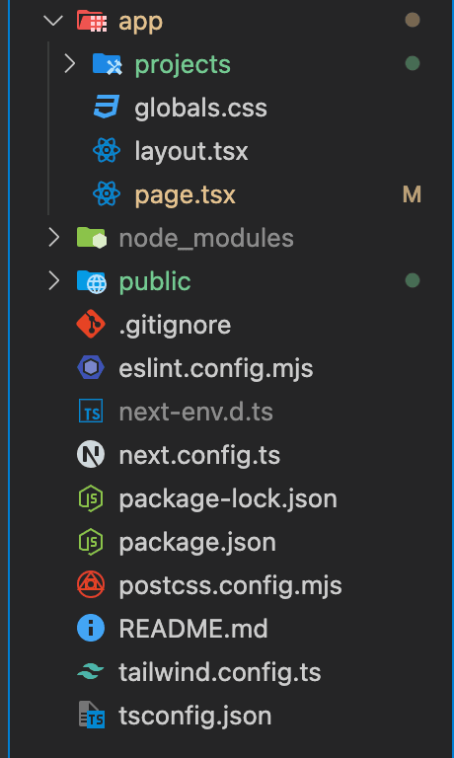Open next-env.d.ts file

pyautogui.click(x=195, y=412)
